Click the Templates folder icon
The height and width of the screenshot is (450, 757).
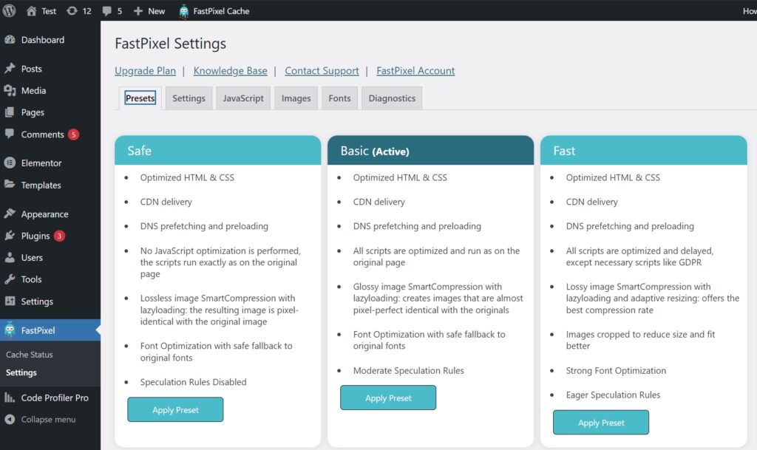(10, 184)
